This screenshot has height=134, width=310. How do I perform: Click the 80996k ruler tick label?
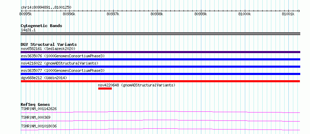coord(69,14)
